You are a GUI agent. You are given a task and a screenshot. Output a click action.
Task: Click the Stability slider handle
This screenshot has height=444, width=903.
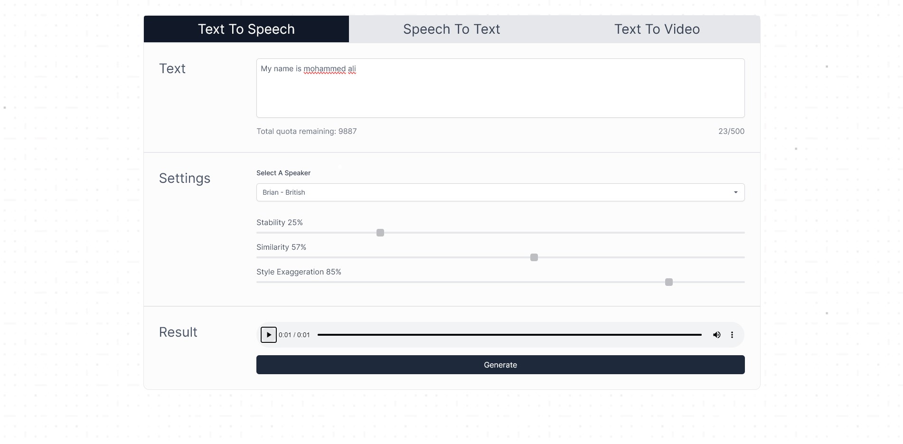pyautogui.click(x=380, y=233)
